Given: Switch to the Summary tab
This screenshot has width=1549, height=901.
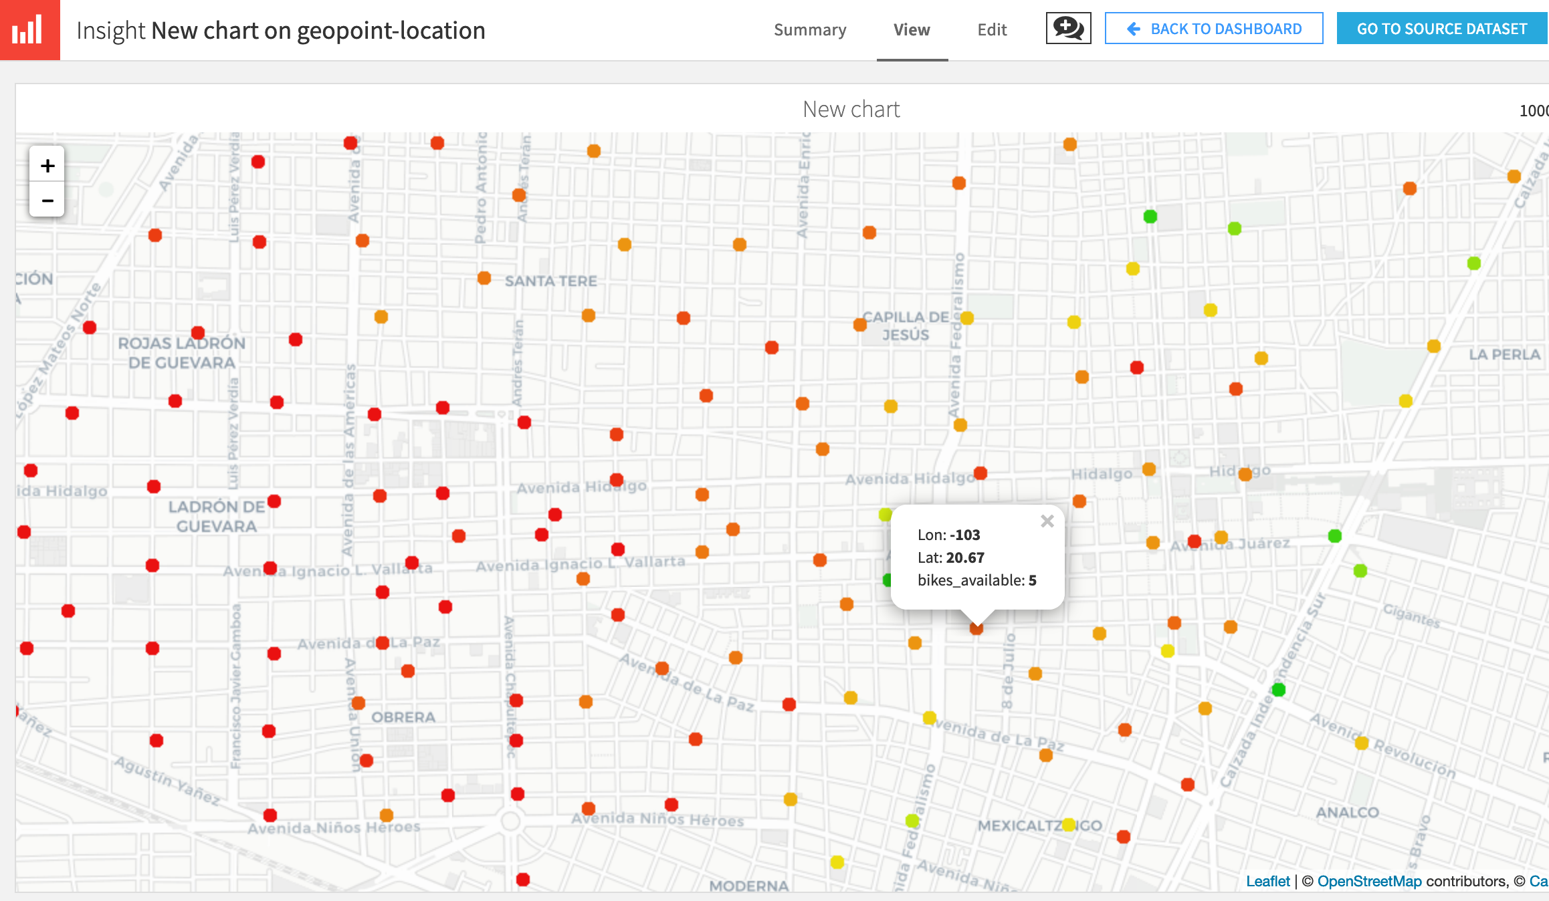Looking at the screenshot, I should click(x=810, y=30).
